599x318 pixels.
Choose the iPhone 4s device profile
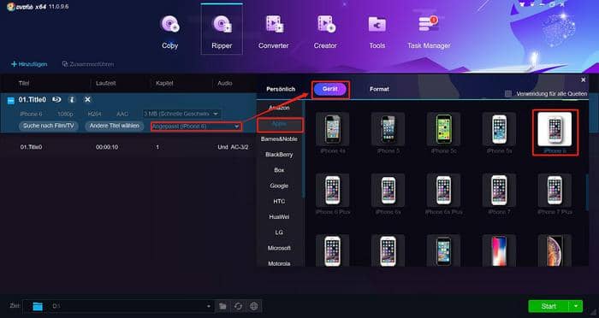pos(332,129)
